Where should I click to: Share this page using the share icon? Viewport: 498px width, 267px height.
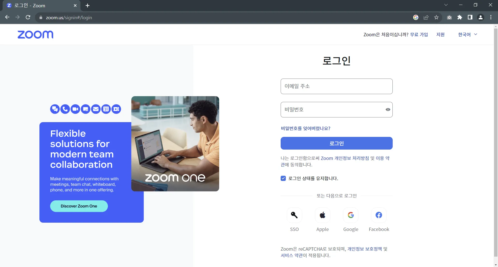click(426, 17)
